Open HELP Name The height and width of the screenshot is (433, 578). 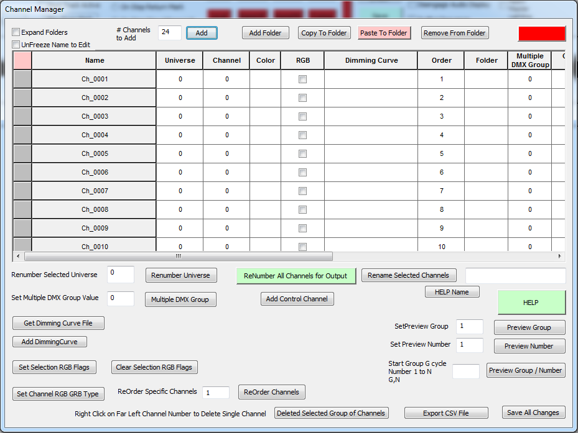pos(452,291)
